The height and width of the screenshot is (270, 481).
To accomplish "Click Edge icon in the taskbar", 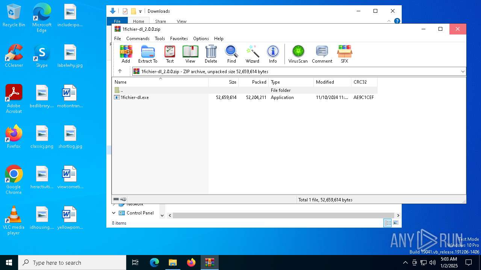I will pos(154,262).
